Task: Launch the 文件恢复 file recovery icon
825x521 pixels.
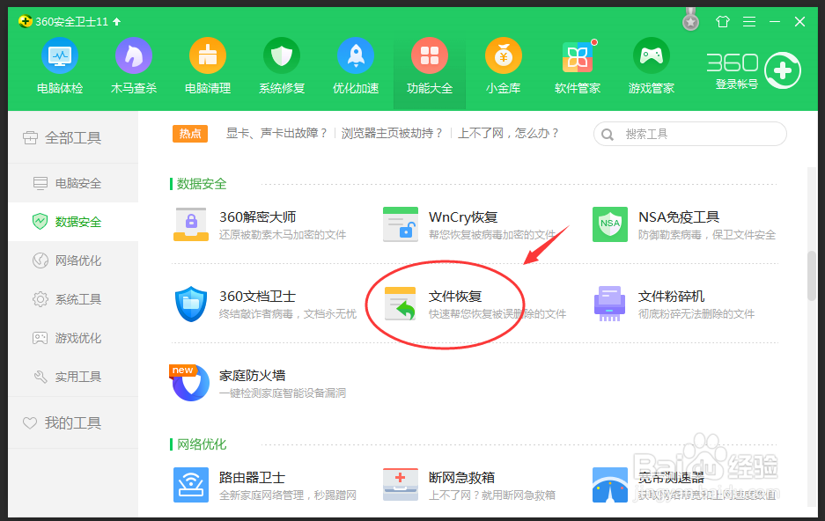Action: (401, 304)
